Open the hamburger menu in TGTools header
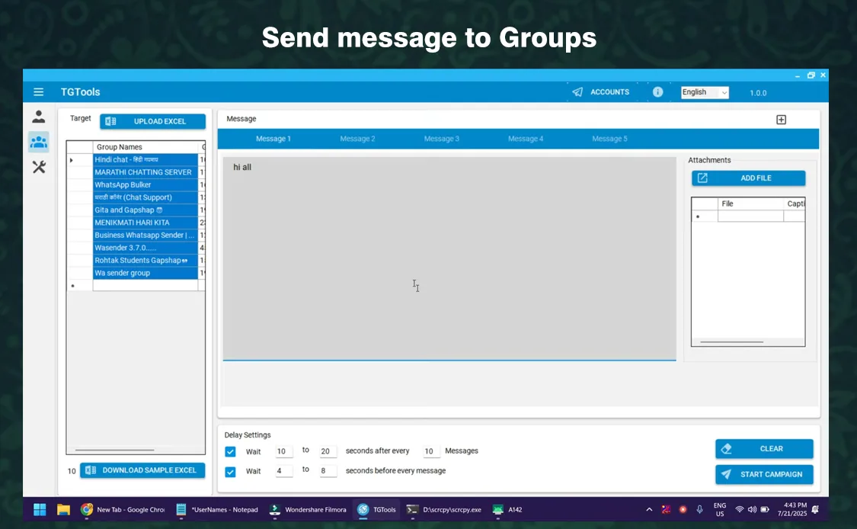857x529 pixels. click(x=39, y=92)
